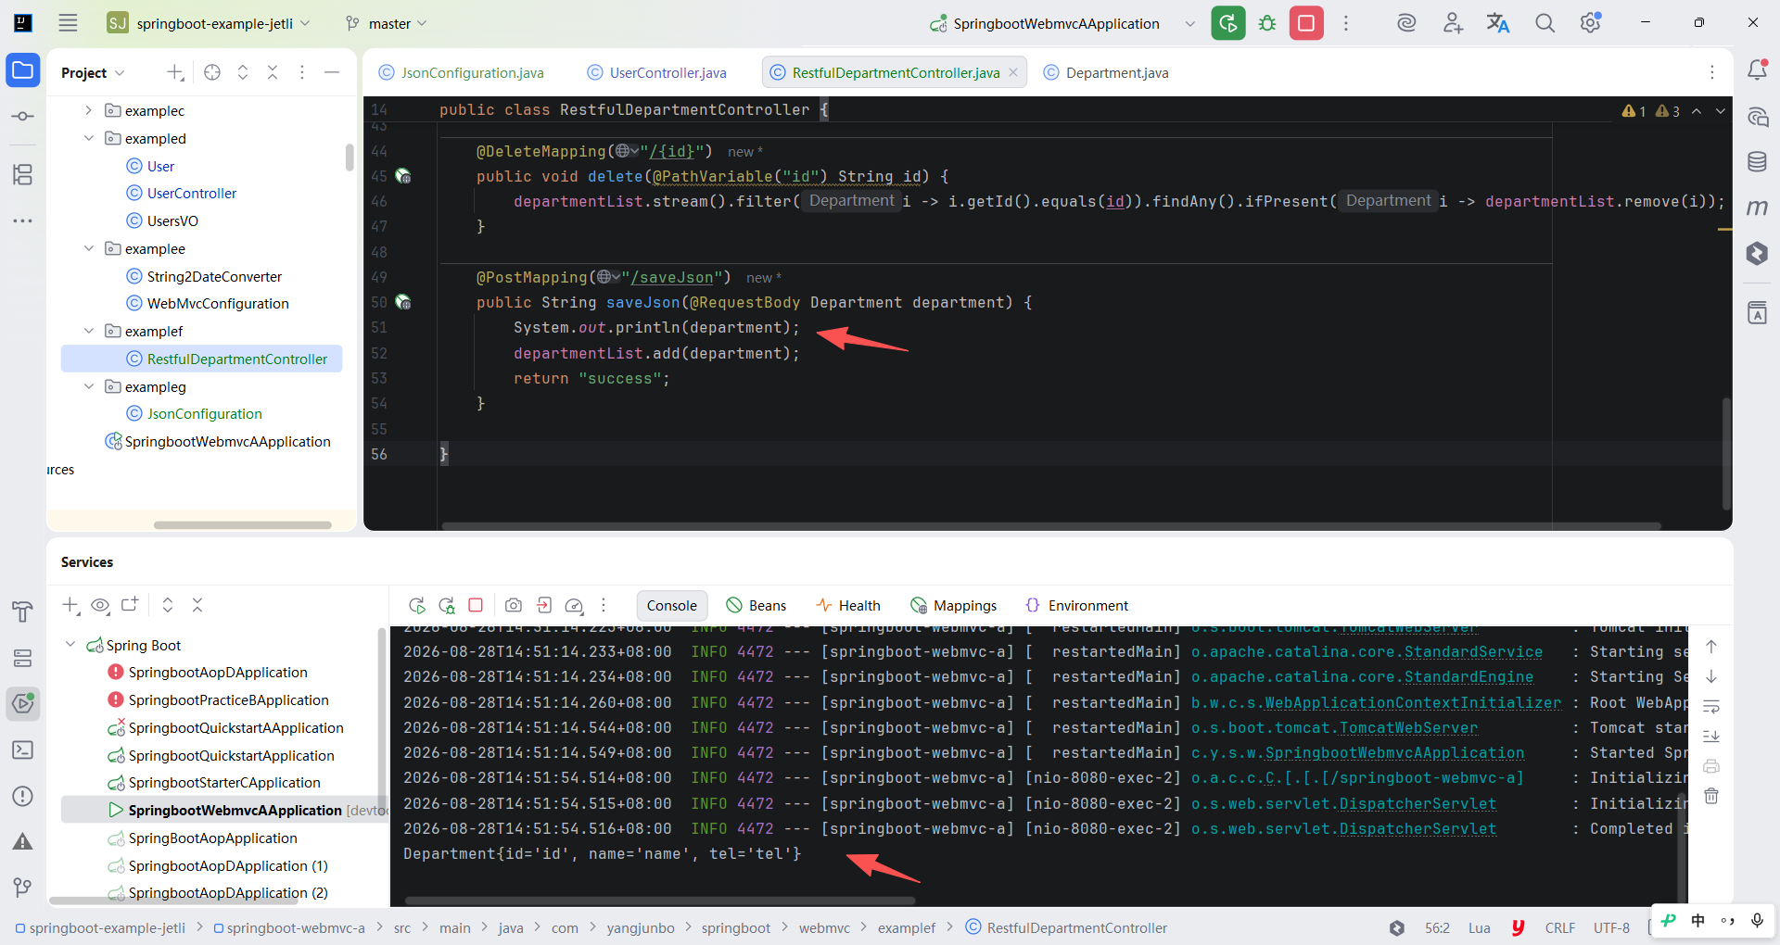Collapse all in the Project panel
The width and height of the screenshot is (1780, 945).
point(273,72)
